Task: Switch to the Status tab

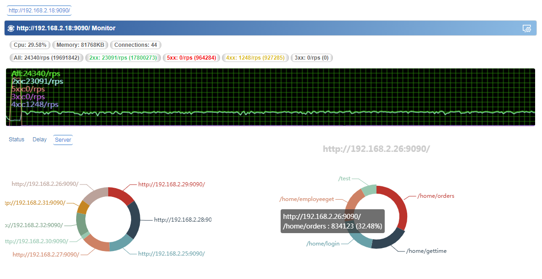Action: [17, 139]
